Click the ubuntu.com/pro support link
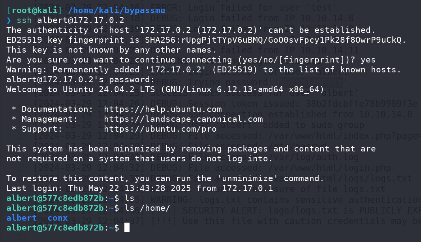Image resolution: width=421 pixels, height=242 pixels. point(160,129)
